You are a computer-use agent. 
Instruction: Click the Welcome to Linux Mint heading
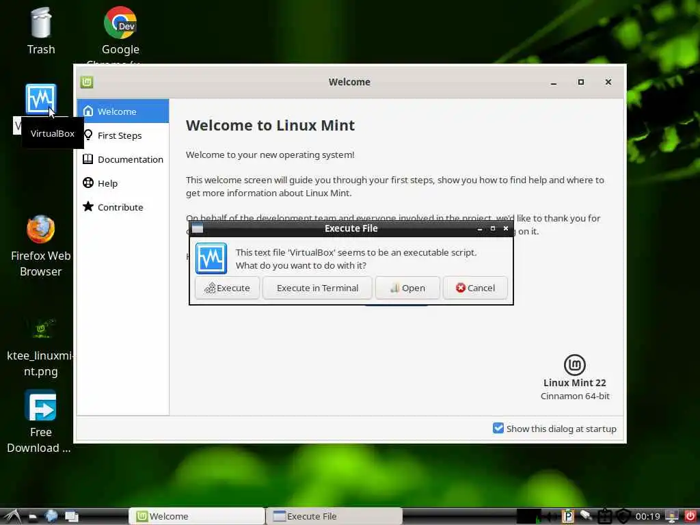[270, 126]
